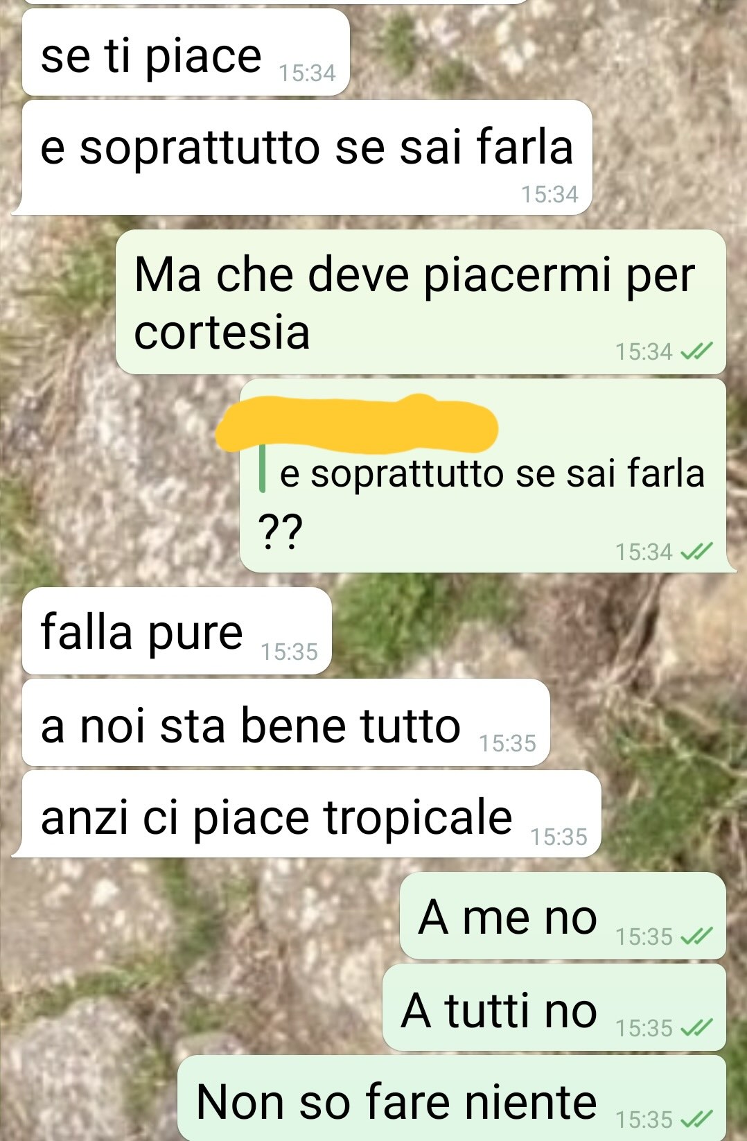Tap the "A me no" message

[x=563, y=916]
